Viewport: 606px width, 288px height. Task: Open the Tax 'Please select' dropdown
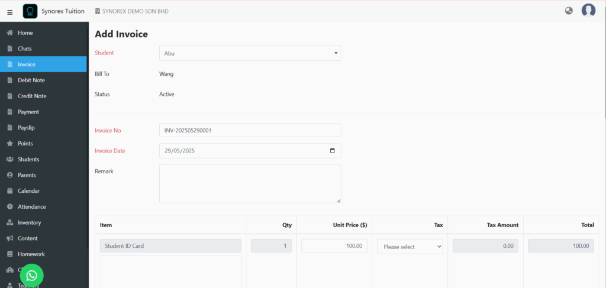[410, 247]
